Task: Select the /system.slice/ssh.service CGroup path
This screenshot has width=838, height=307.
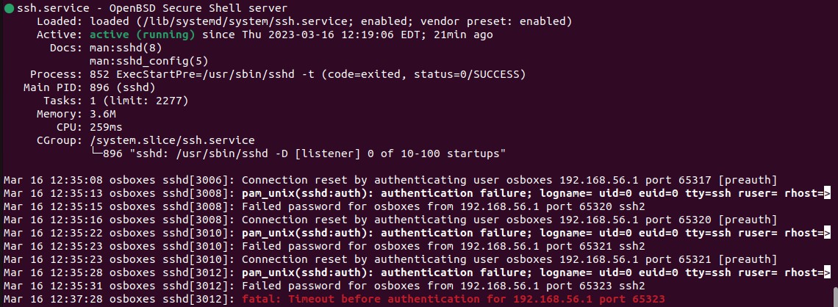Action: (173, 141)
